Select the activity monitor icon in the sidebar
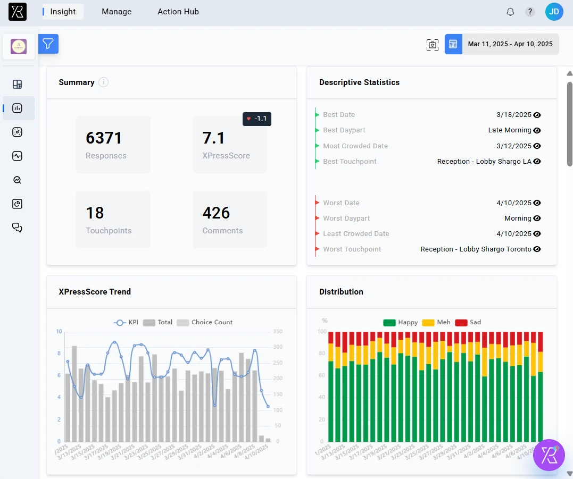 pos(18,156)
